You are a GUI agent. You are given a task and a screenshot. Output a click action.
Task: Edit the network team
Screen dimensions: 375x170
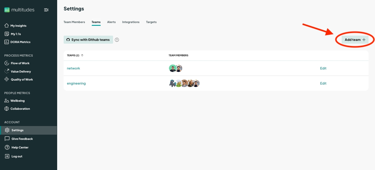323,68
